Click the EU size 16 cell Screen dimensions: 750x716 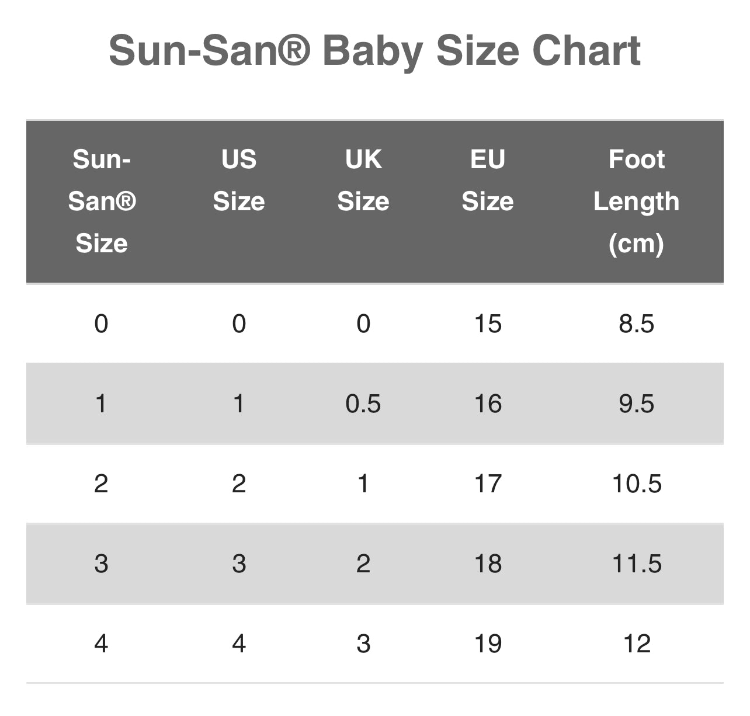tap(488, 404)
